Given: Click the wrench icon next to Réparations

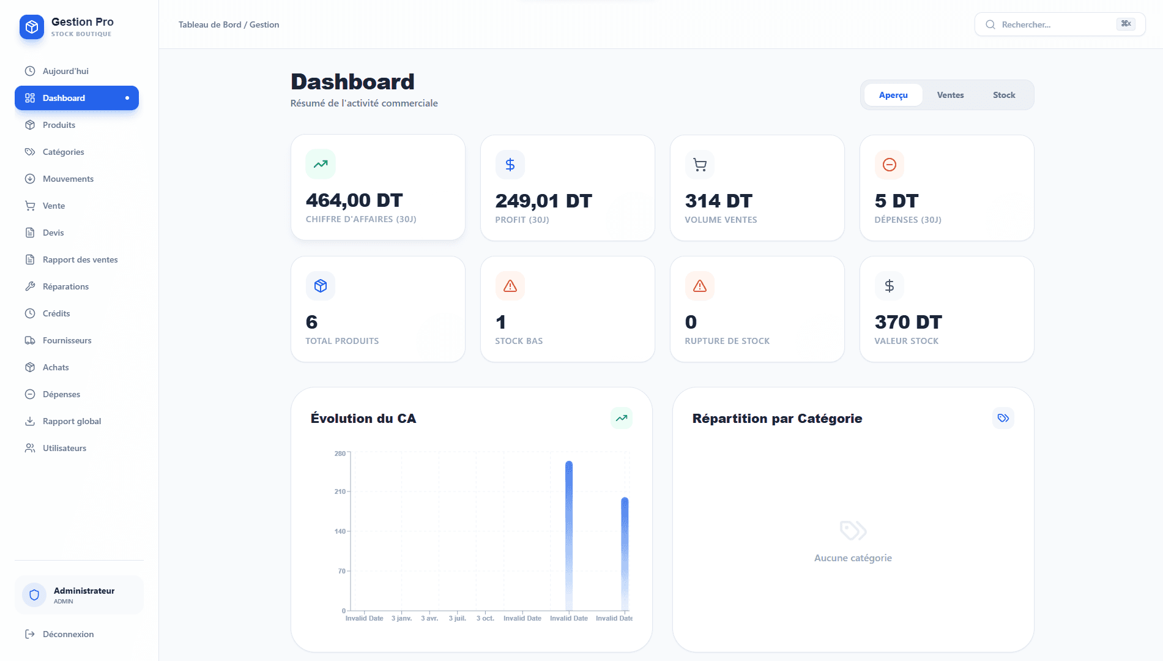Looking at the screenshot, I should [x=30, y=286].
